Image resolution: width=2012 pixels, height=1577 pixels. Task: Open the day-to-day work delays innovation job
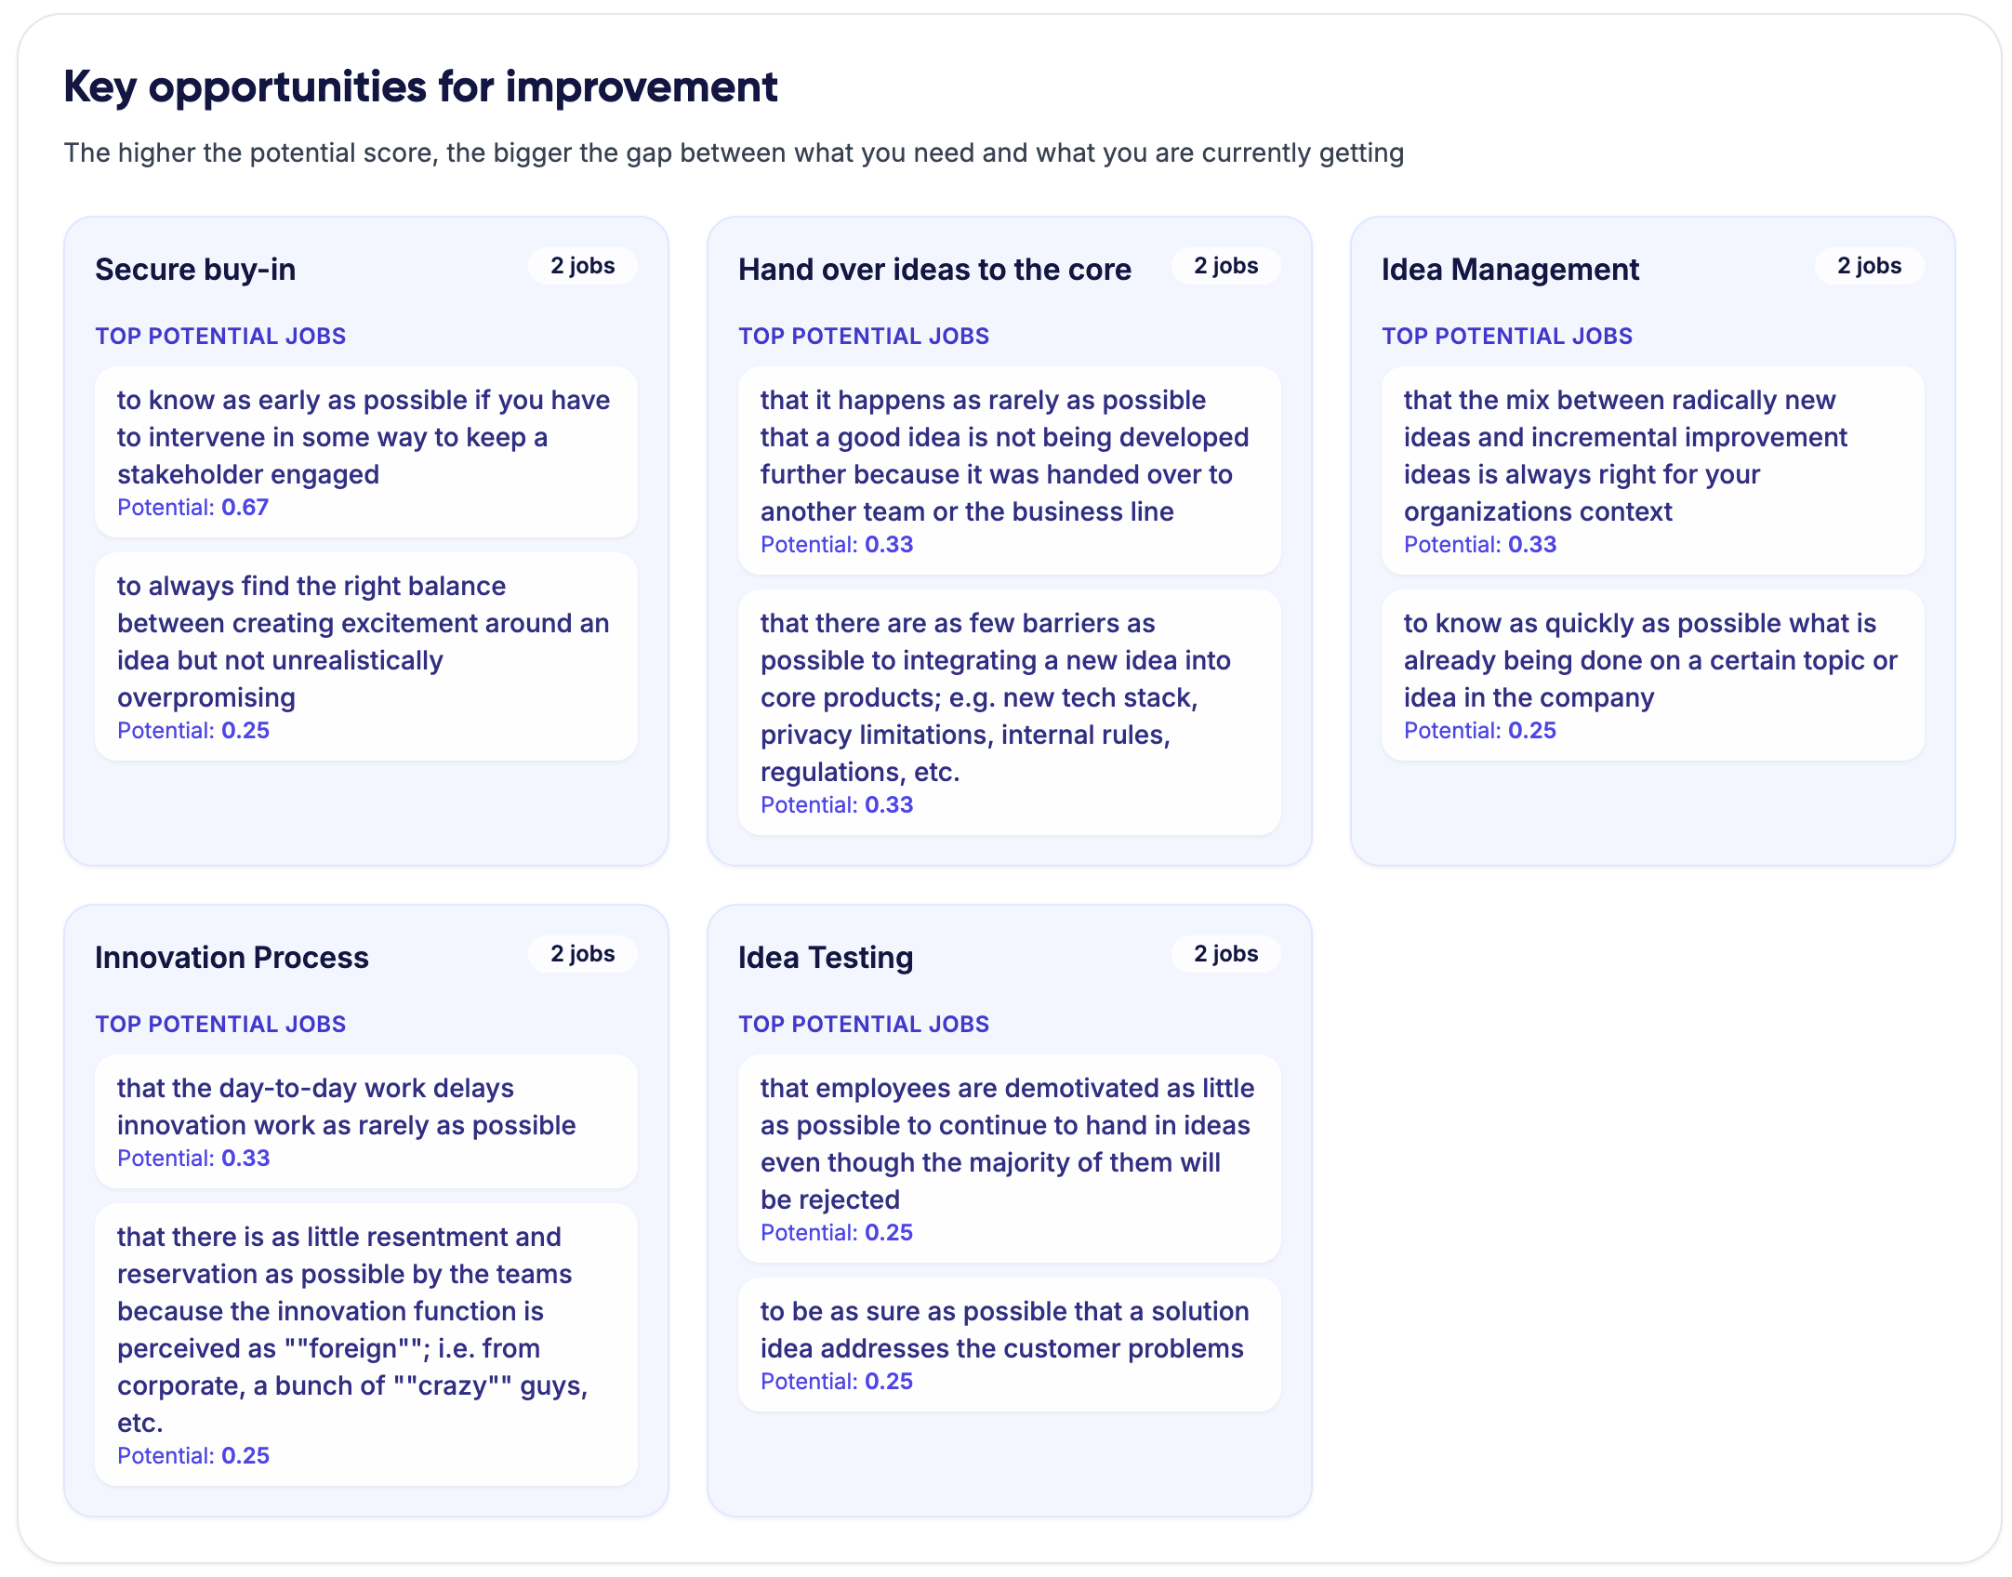365,1121
